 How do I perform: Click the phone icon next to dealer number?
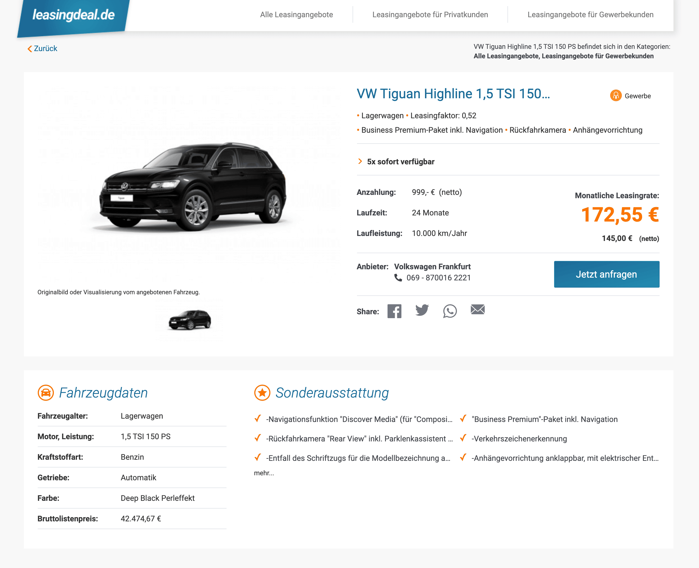pos(398,278)
